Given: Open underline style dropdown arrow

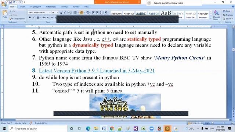Looking at the screenshot, I should pyautogui.click(x=41, y=18).
